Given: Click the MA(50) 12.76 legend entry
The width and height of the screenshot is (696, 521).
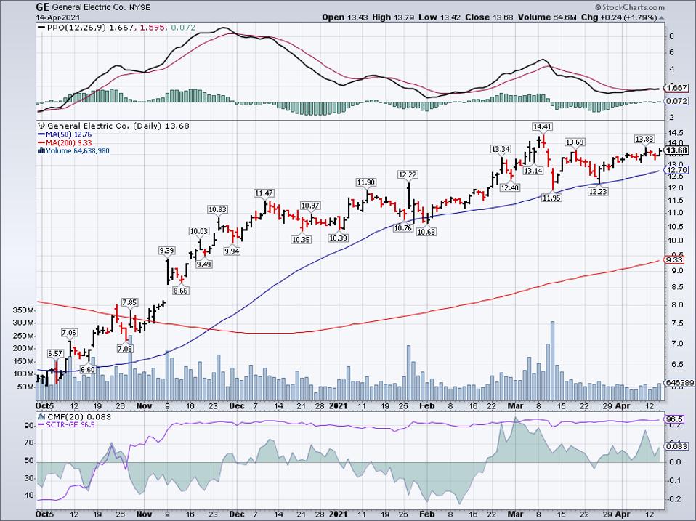Looking at the screenshot, I should [x=68, y=134].
